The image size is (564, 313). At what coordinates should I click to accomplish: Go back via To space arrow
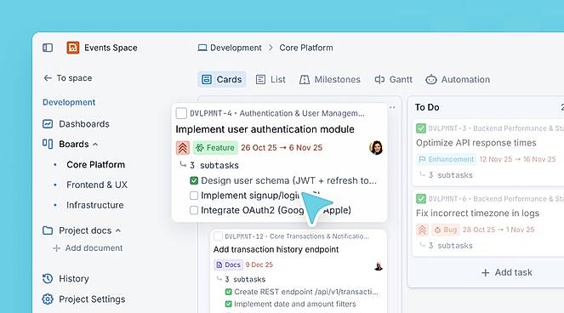[48, 78]
